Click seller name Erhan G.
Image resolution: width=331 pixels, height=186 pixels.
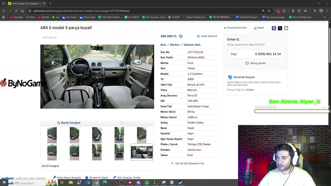pyautogui.click(x=233, y=39)
